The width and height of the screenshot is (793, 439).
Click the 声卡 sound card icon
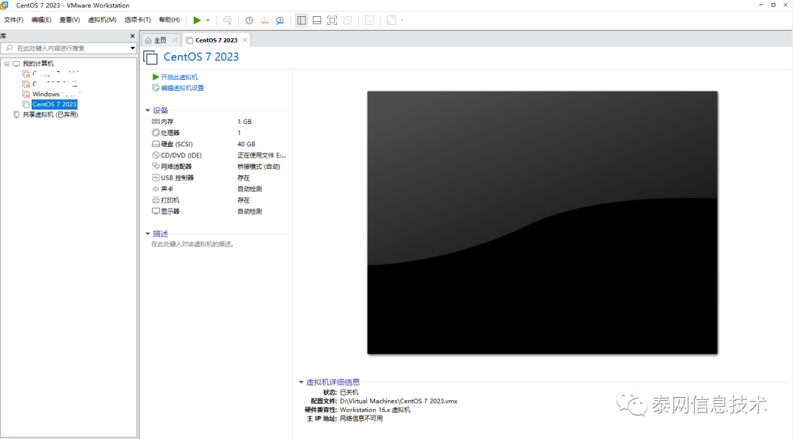tap(156, 189)
